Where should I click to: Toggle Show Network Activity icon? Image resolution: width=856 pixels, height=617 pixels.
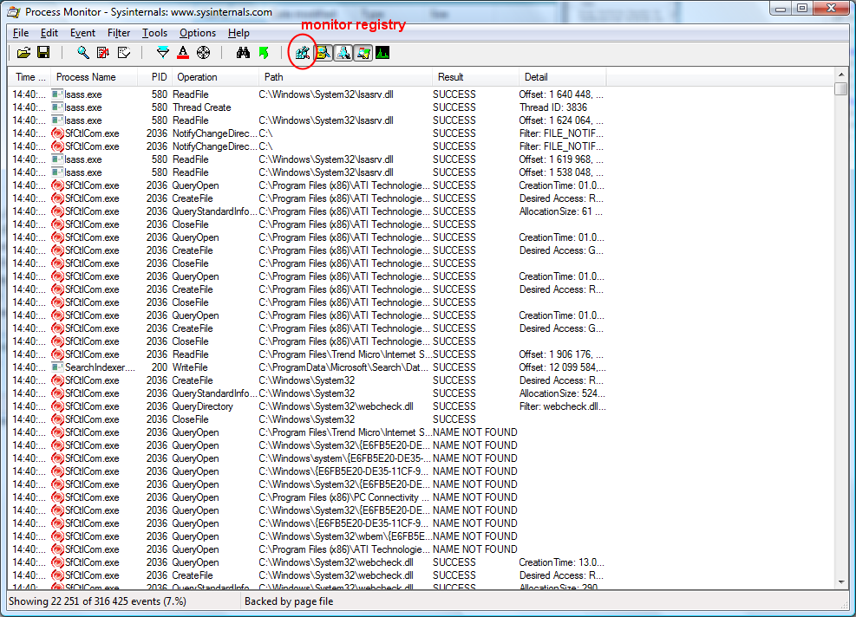343,52
